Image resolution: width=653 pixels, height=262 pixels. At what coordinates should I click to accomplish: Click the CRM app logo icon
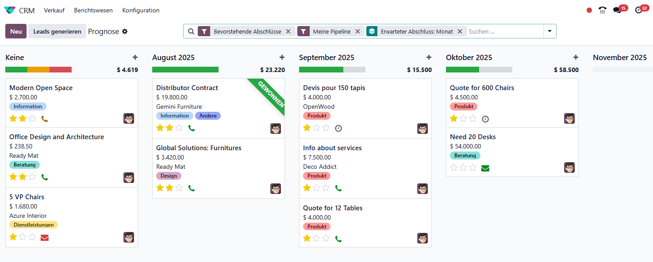[x=10, y=10]
